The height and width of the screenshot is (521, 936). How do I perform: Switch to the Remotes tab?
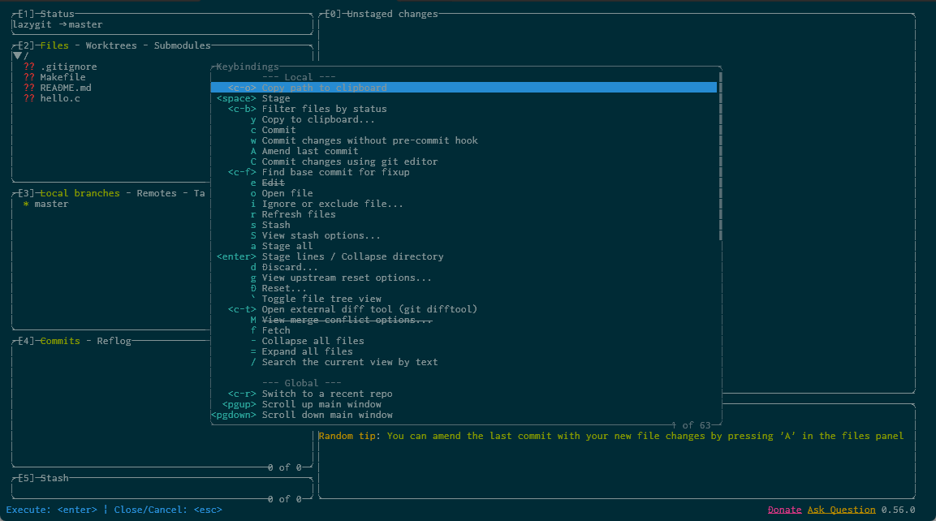[x=158, y=193]
